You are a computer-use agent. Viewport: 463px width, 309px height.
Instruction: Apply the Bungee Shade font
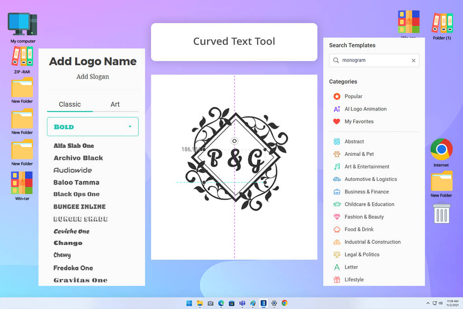pos(80,219)
